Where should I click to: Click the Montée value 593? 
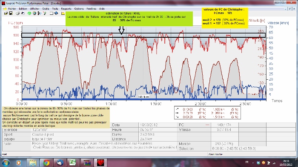pyautogui.click(x=224, y=144)
